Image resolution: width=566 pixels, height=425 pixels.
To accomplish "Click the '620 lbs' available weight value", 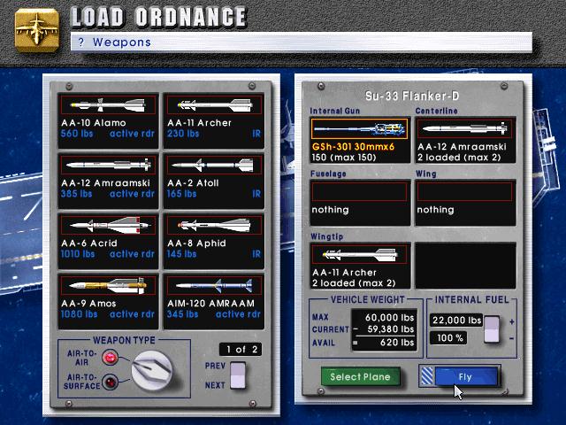I will coord(397,343).
